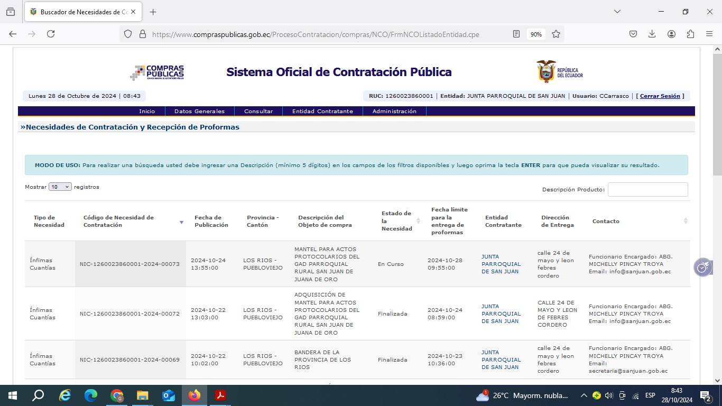Open the Consultar menu
The height and width of the screenshot is (406, 722).
(x=258, y=112)
